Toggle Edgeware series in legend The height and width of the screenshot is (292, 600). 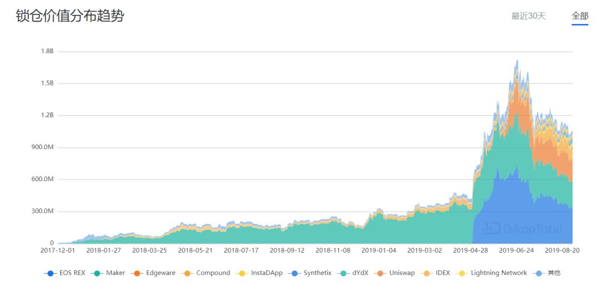coord(153,273)
